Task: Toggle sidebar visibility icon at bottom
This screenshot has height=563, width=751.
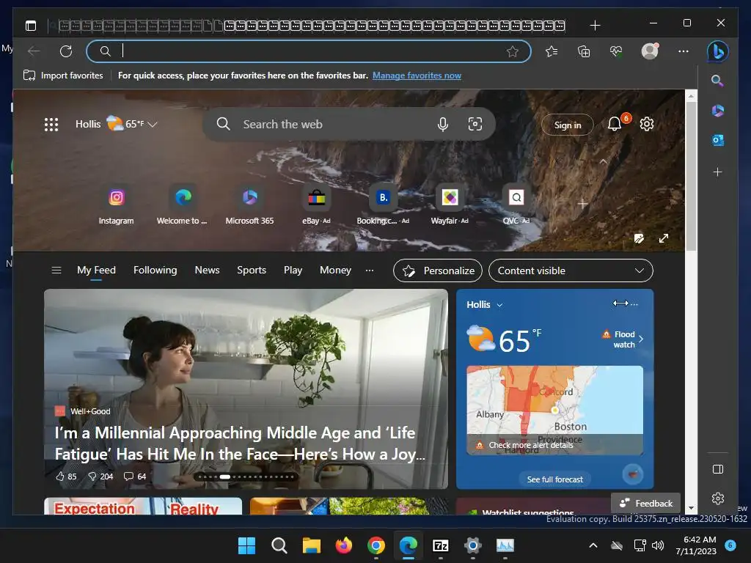Action: [x=717, y=469]
